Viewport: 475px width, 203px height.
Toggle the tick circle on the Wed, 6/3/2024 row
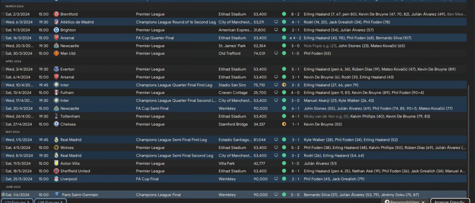3,22
